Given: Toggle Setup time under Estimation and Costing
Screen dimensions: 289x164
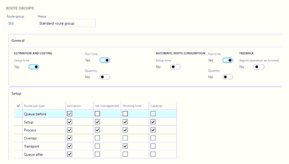Looking at the screenshot, I should pyautogui.click(x=34, y=67).
